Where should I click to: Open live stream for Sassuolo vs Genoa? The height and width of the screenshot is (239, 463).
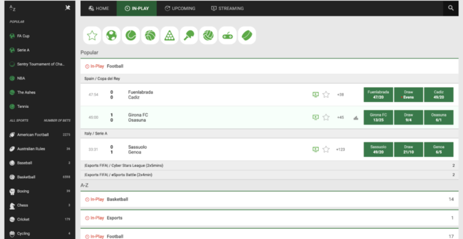tap(316, 150)
